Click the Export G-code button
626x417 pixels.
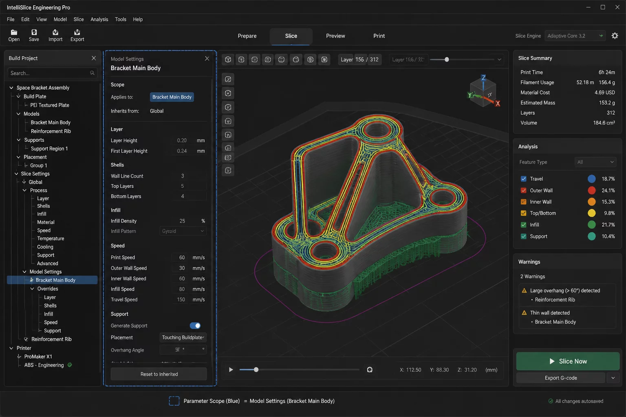[x=561, y=378]
